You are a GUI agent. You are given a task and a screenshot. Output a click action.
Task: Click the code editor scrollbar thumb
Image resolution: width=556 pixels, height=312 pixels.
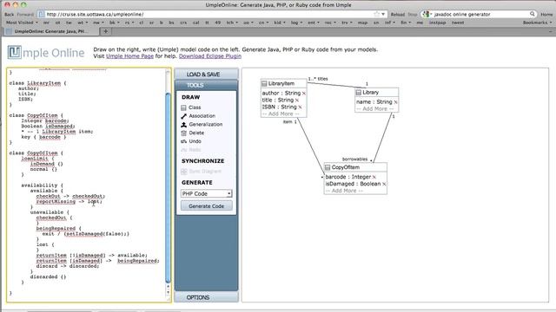click(168, 187)
